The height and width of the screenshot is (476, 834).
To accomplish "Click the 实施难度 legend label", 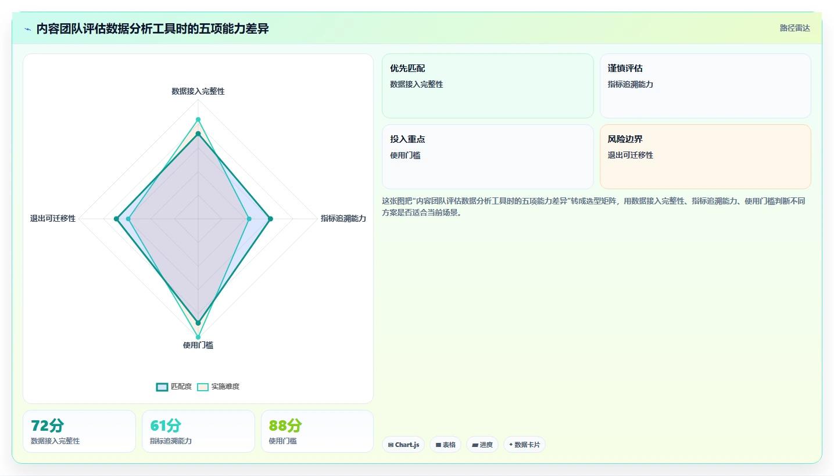I will (225, 387).
